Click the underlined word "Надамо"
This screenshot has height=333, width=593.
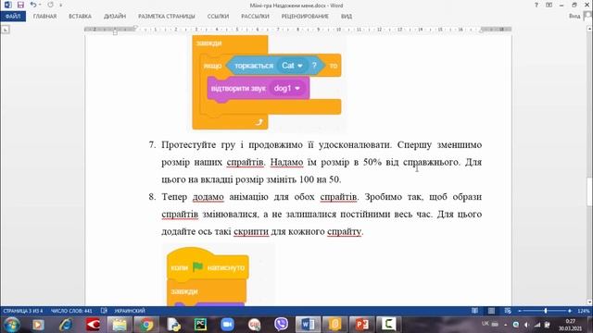click(286, 163)
